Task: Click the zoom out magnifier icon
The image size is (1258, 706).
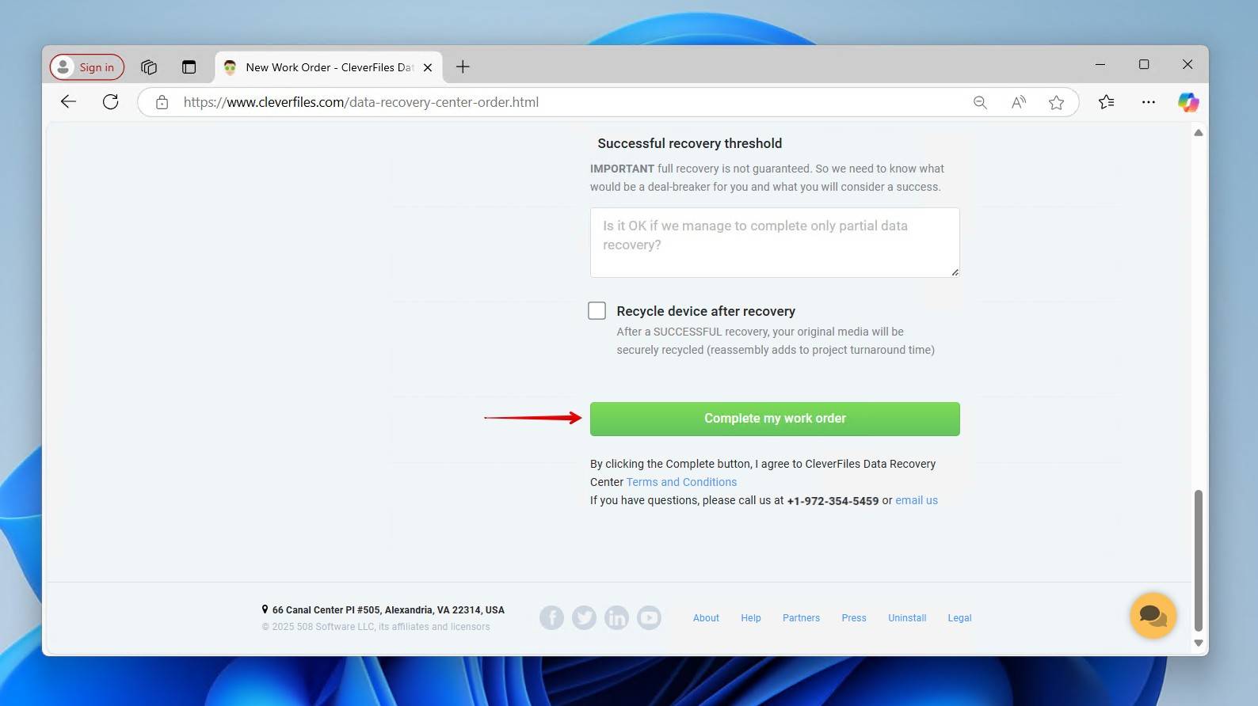Action: point(980,102)
